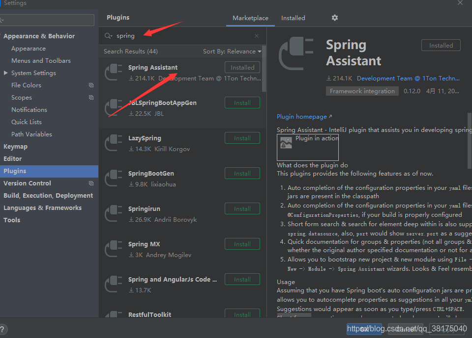This screenshot has width=472, height=338.
Task: Click Version Control project-level copy icon
Action: pos(91,183)
